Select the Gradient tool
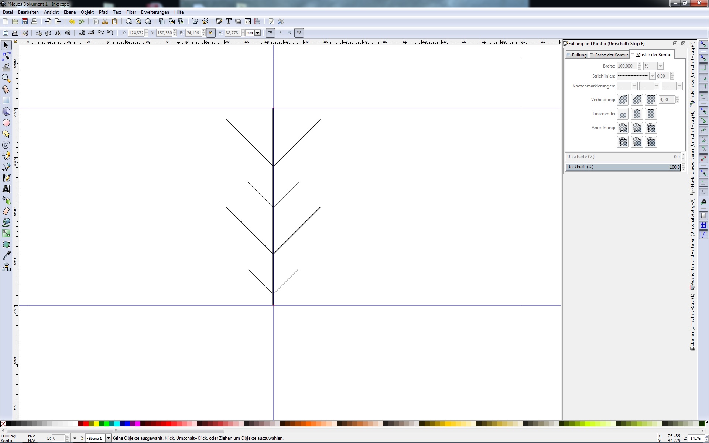709x443 pixels. (6, 233)
